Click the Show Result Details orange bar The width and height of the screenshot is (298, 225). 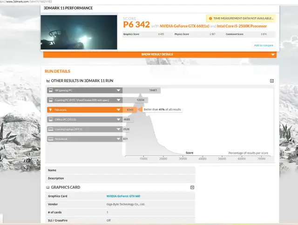coord(160,55)
